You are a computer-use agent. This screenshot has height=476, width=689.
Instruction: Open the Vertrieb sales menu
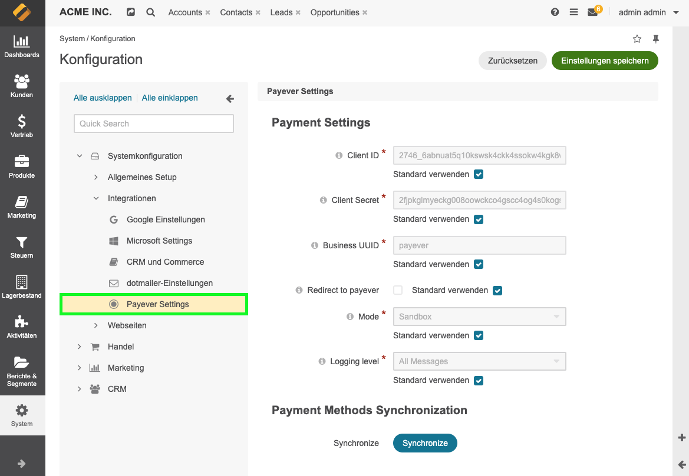pos(22,127)
